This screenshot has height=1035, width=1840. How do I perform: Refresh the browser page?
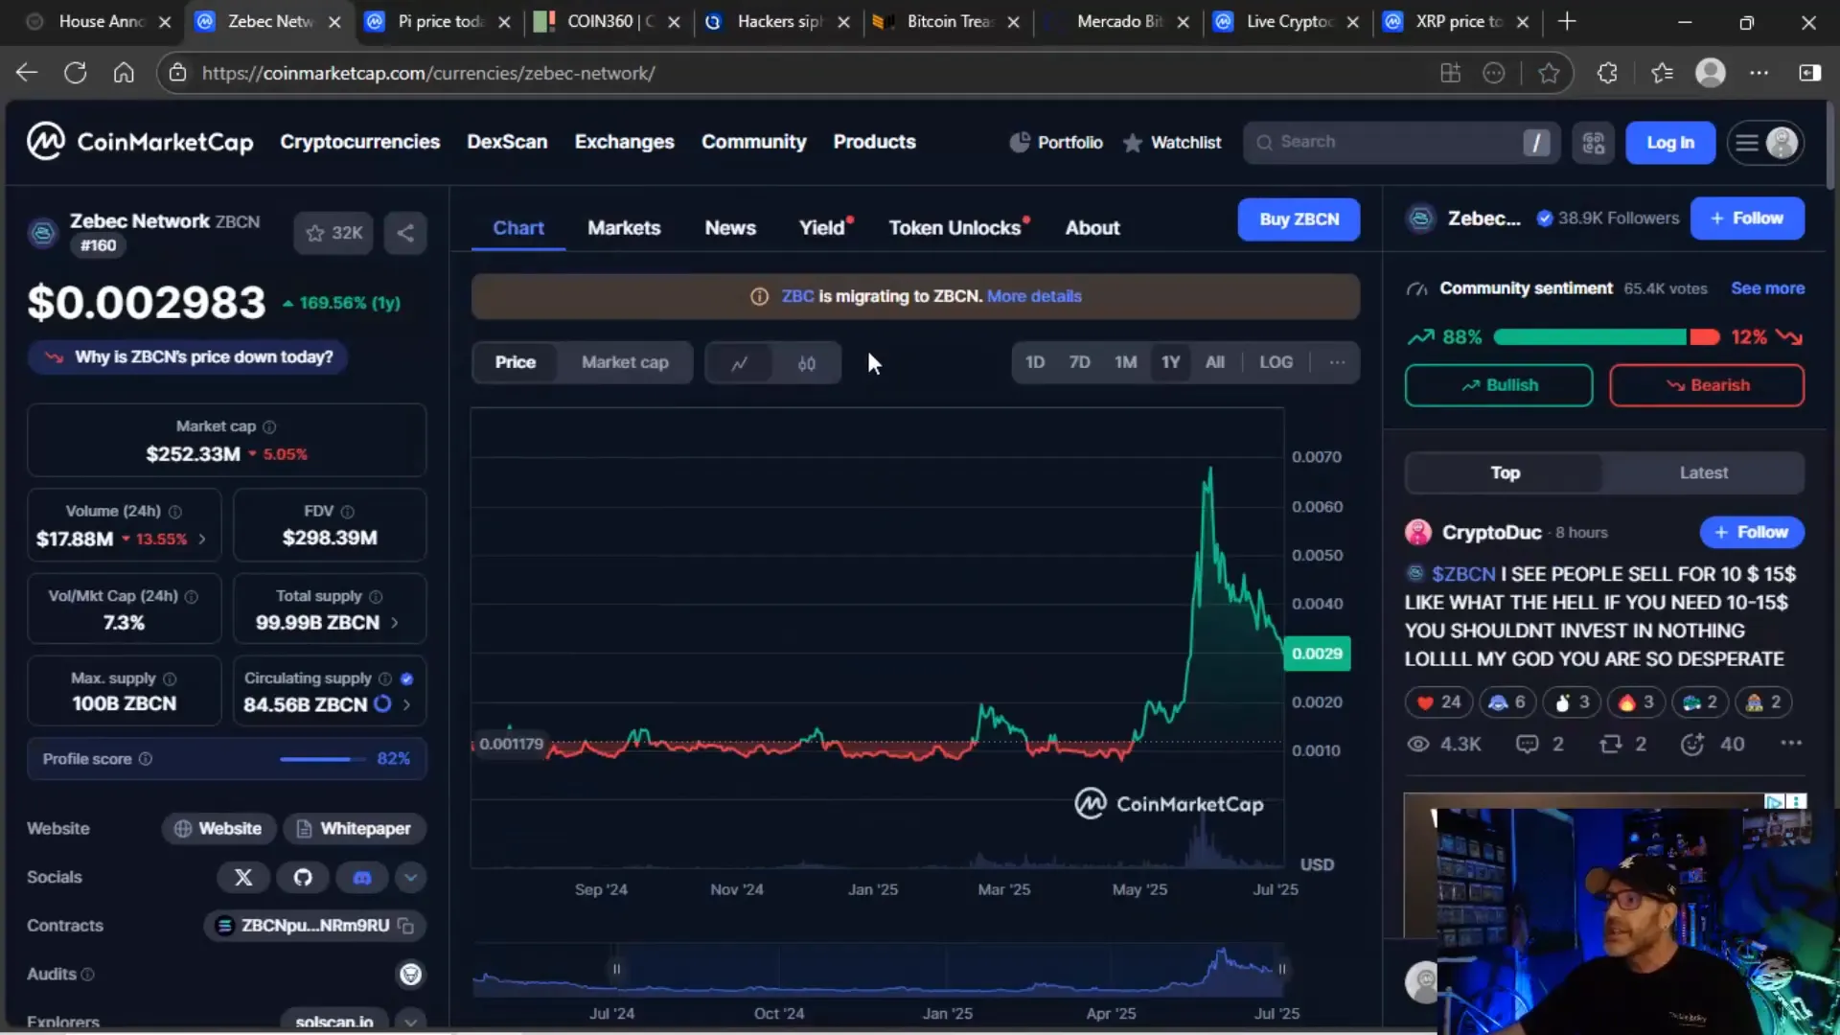75,73
